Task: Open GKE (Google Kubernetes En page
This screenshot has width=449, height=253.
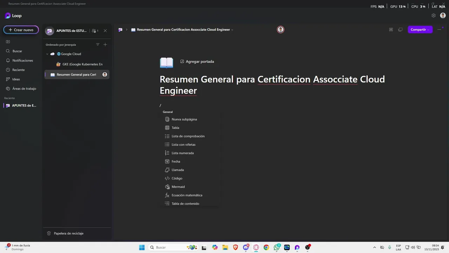Action: tap(82, 64)
